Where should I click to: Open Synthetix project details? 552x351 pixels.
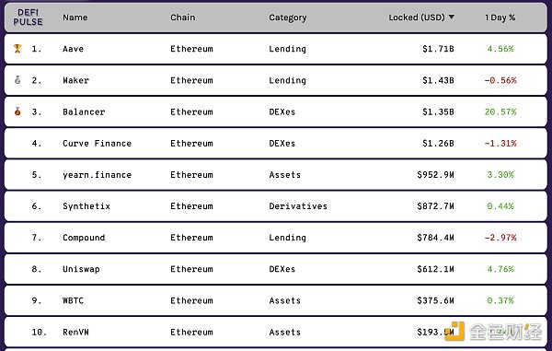86,206
